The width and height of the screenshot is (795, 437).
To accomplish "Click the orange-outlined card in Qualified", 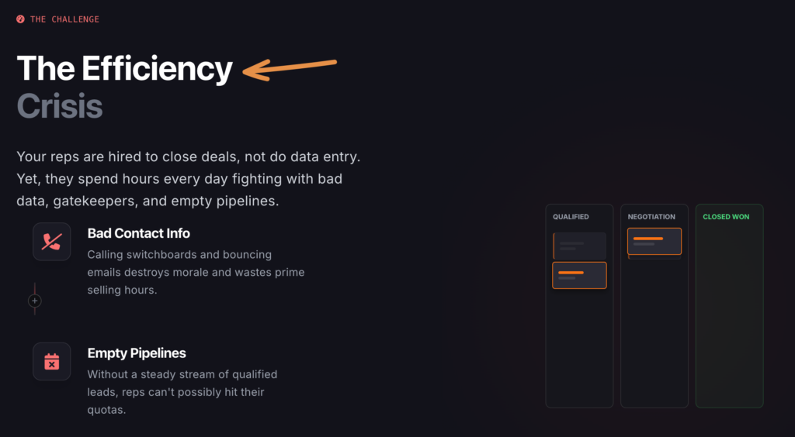I will 579,275.
